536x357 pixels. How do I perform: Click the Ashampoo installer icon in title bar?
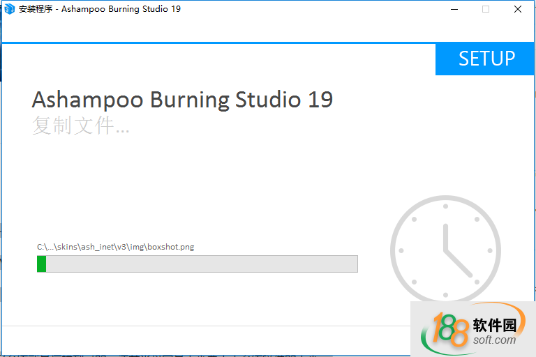[x=10, y=9]
